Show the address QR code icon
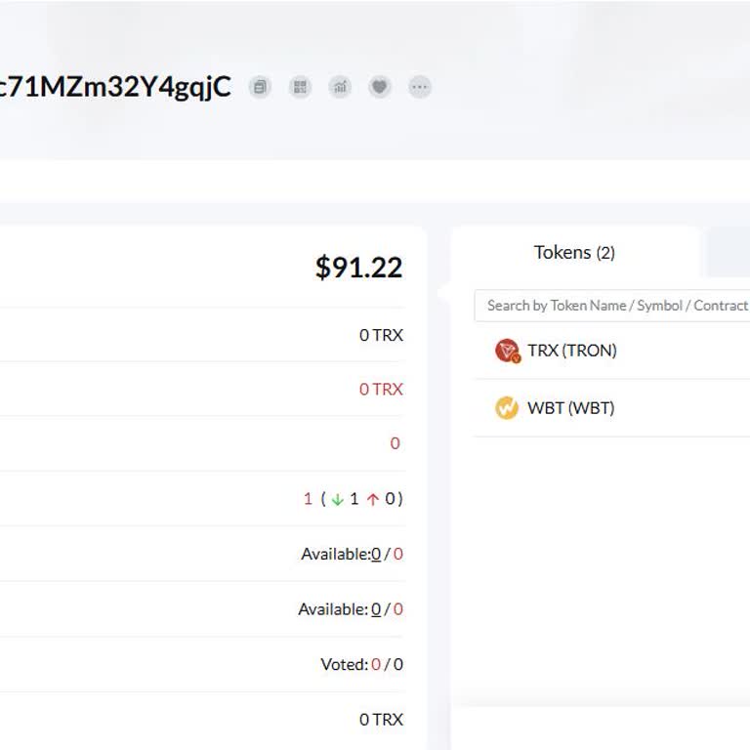The height and width of the screenshot is (750, 750). (300, 87)
